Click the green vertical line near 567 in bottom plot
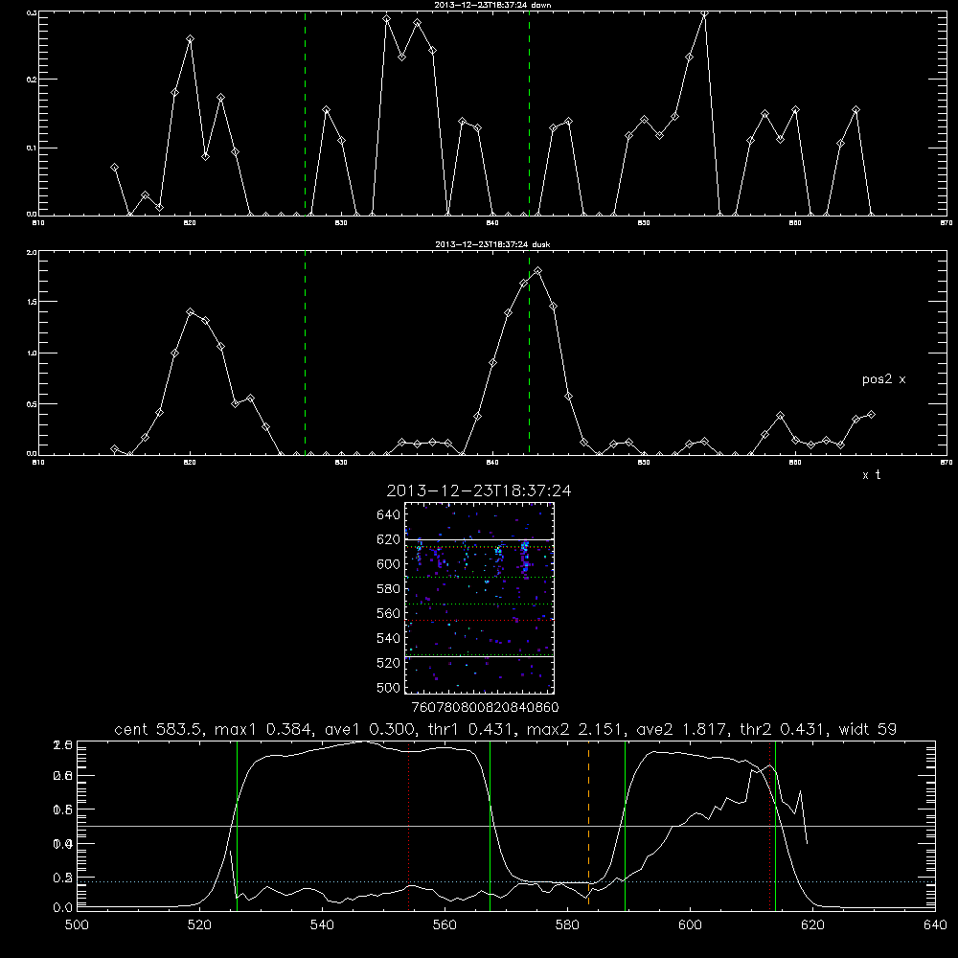 pyautogui.click(x=490, y=825)
